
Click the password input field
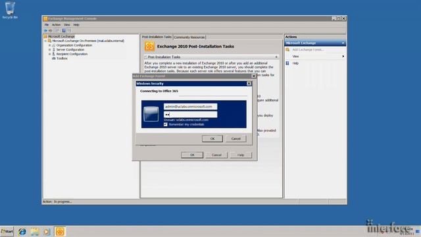point(190,115)
